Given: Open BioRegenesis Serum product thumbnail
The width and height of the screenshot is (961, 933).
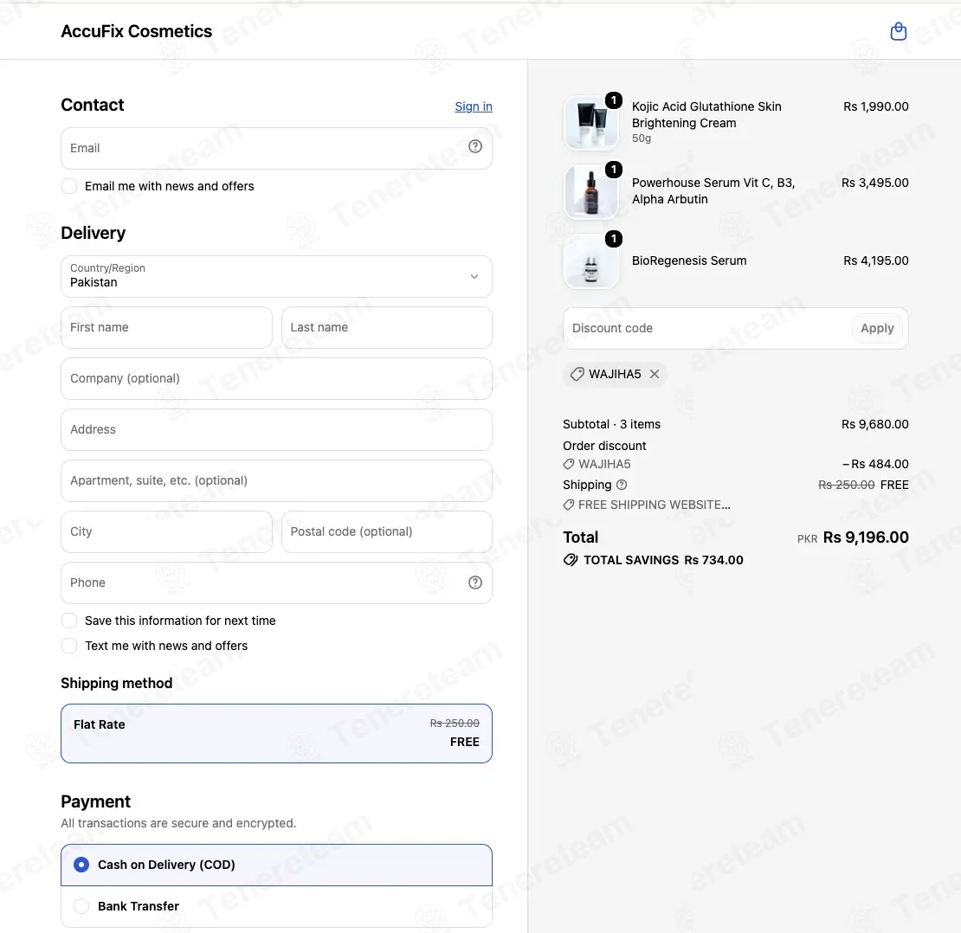Looking at the screenshot, I should pos(590,261).
